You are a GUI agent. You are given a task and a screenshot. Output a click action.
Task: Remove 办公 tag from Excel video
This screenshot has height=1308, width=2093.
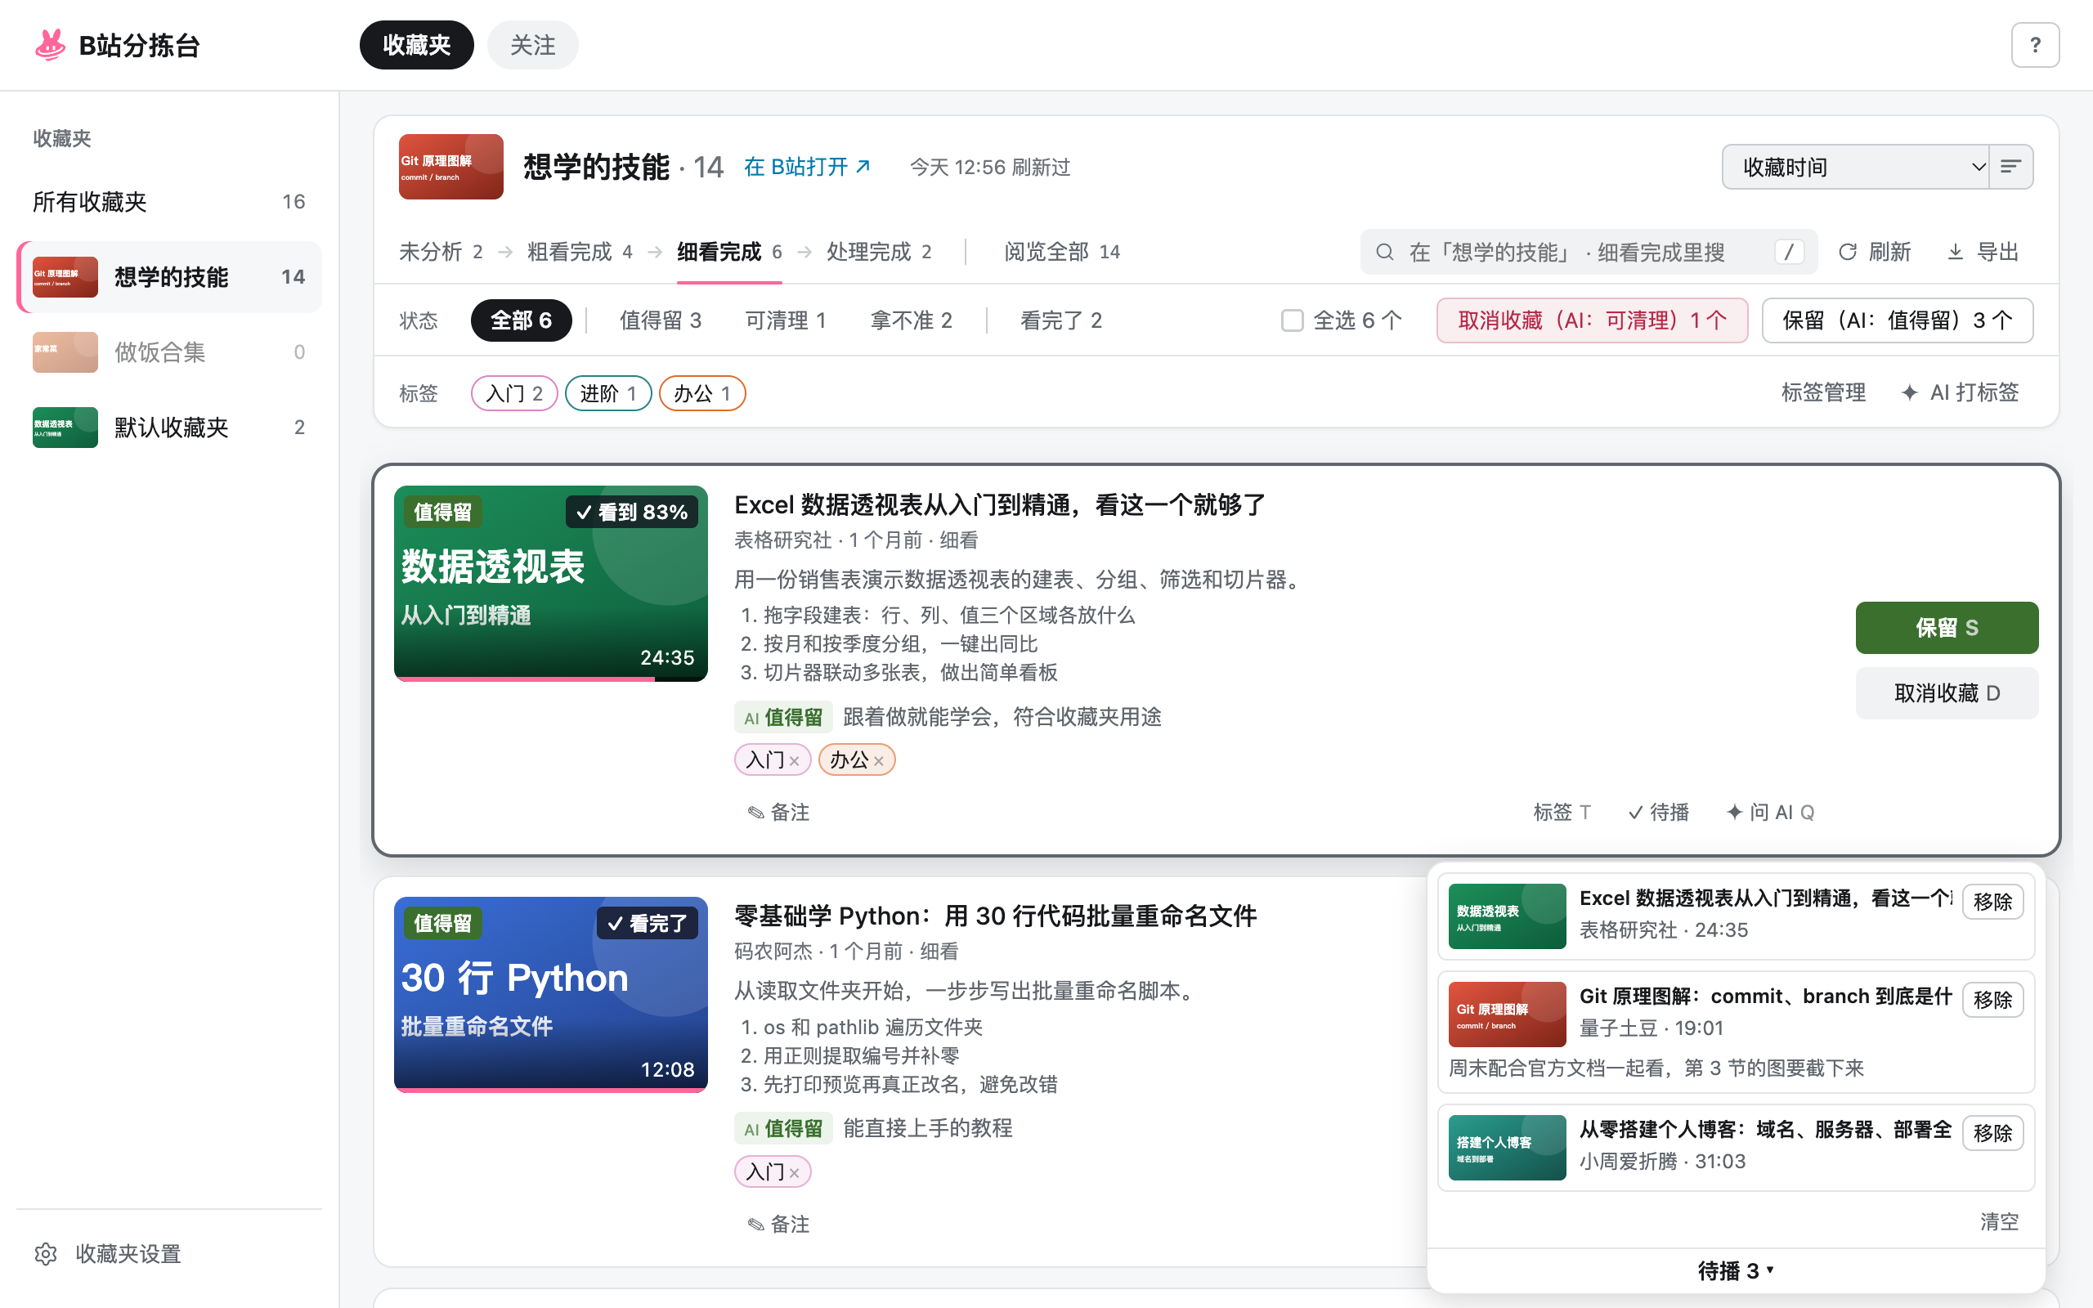click(x=879, y=761)
